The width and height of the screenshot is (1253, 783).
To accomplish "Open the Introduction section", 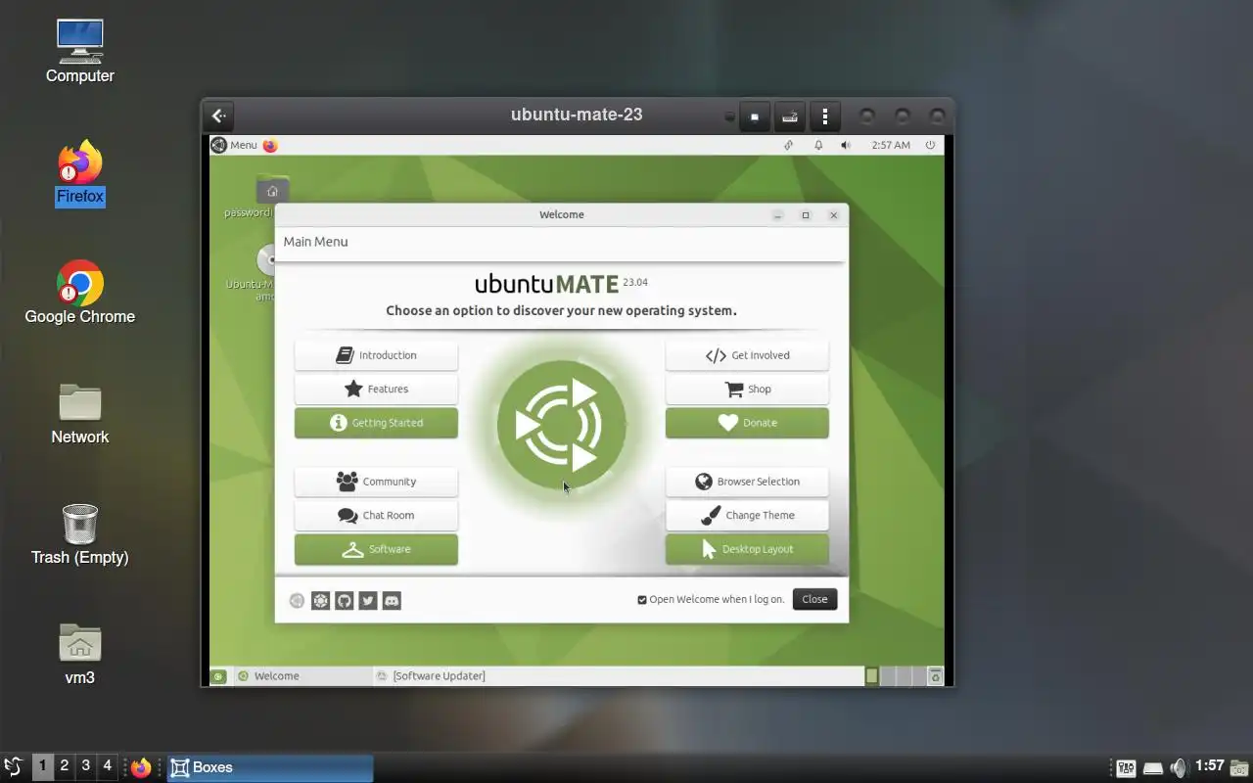I will click(x=376, y=355).
